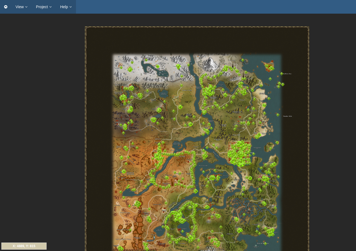Select the marker beside the Endless Sea label

pyautogui.click(x=282, y=74)
